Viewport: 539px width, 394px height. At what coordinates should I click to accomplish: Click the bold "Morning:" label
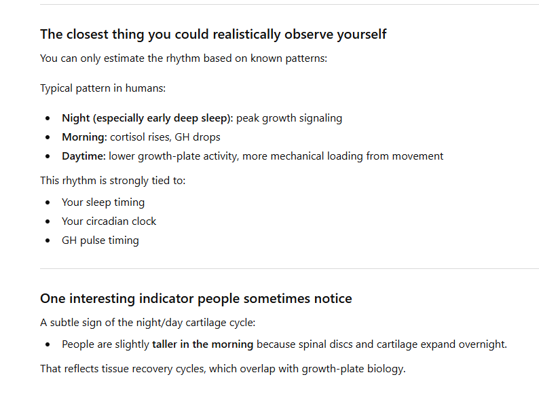click(x=84, y=137)
